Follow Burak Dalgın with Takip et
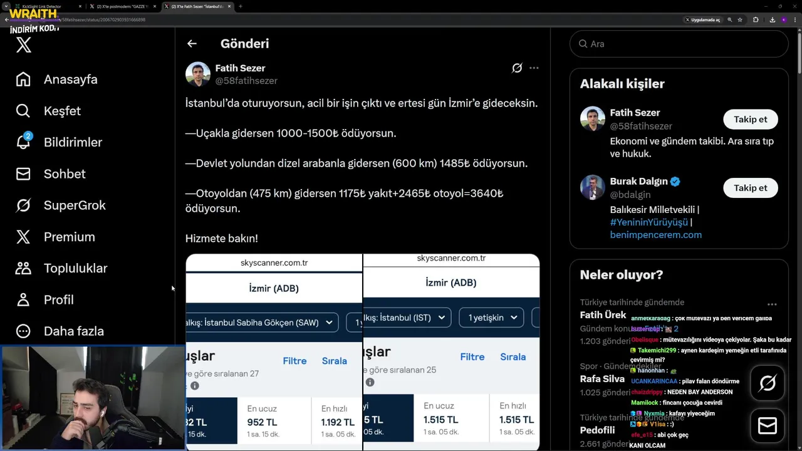Viewport: 802px width, 451px height. 750,188
